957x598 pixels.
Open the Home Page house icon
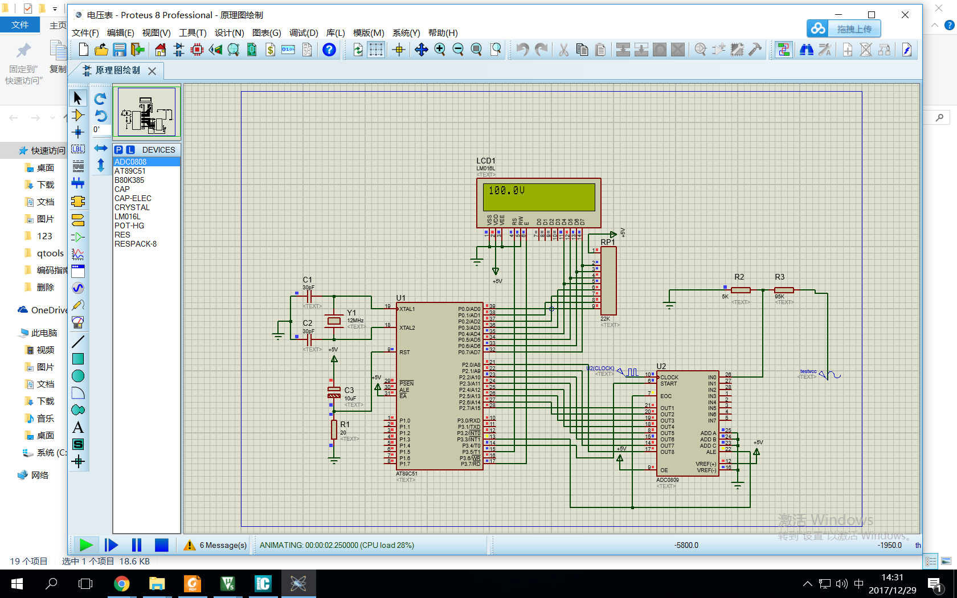pyautogui.click(x=161, y=50)
